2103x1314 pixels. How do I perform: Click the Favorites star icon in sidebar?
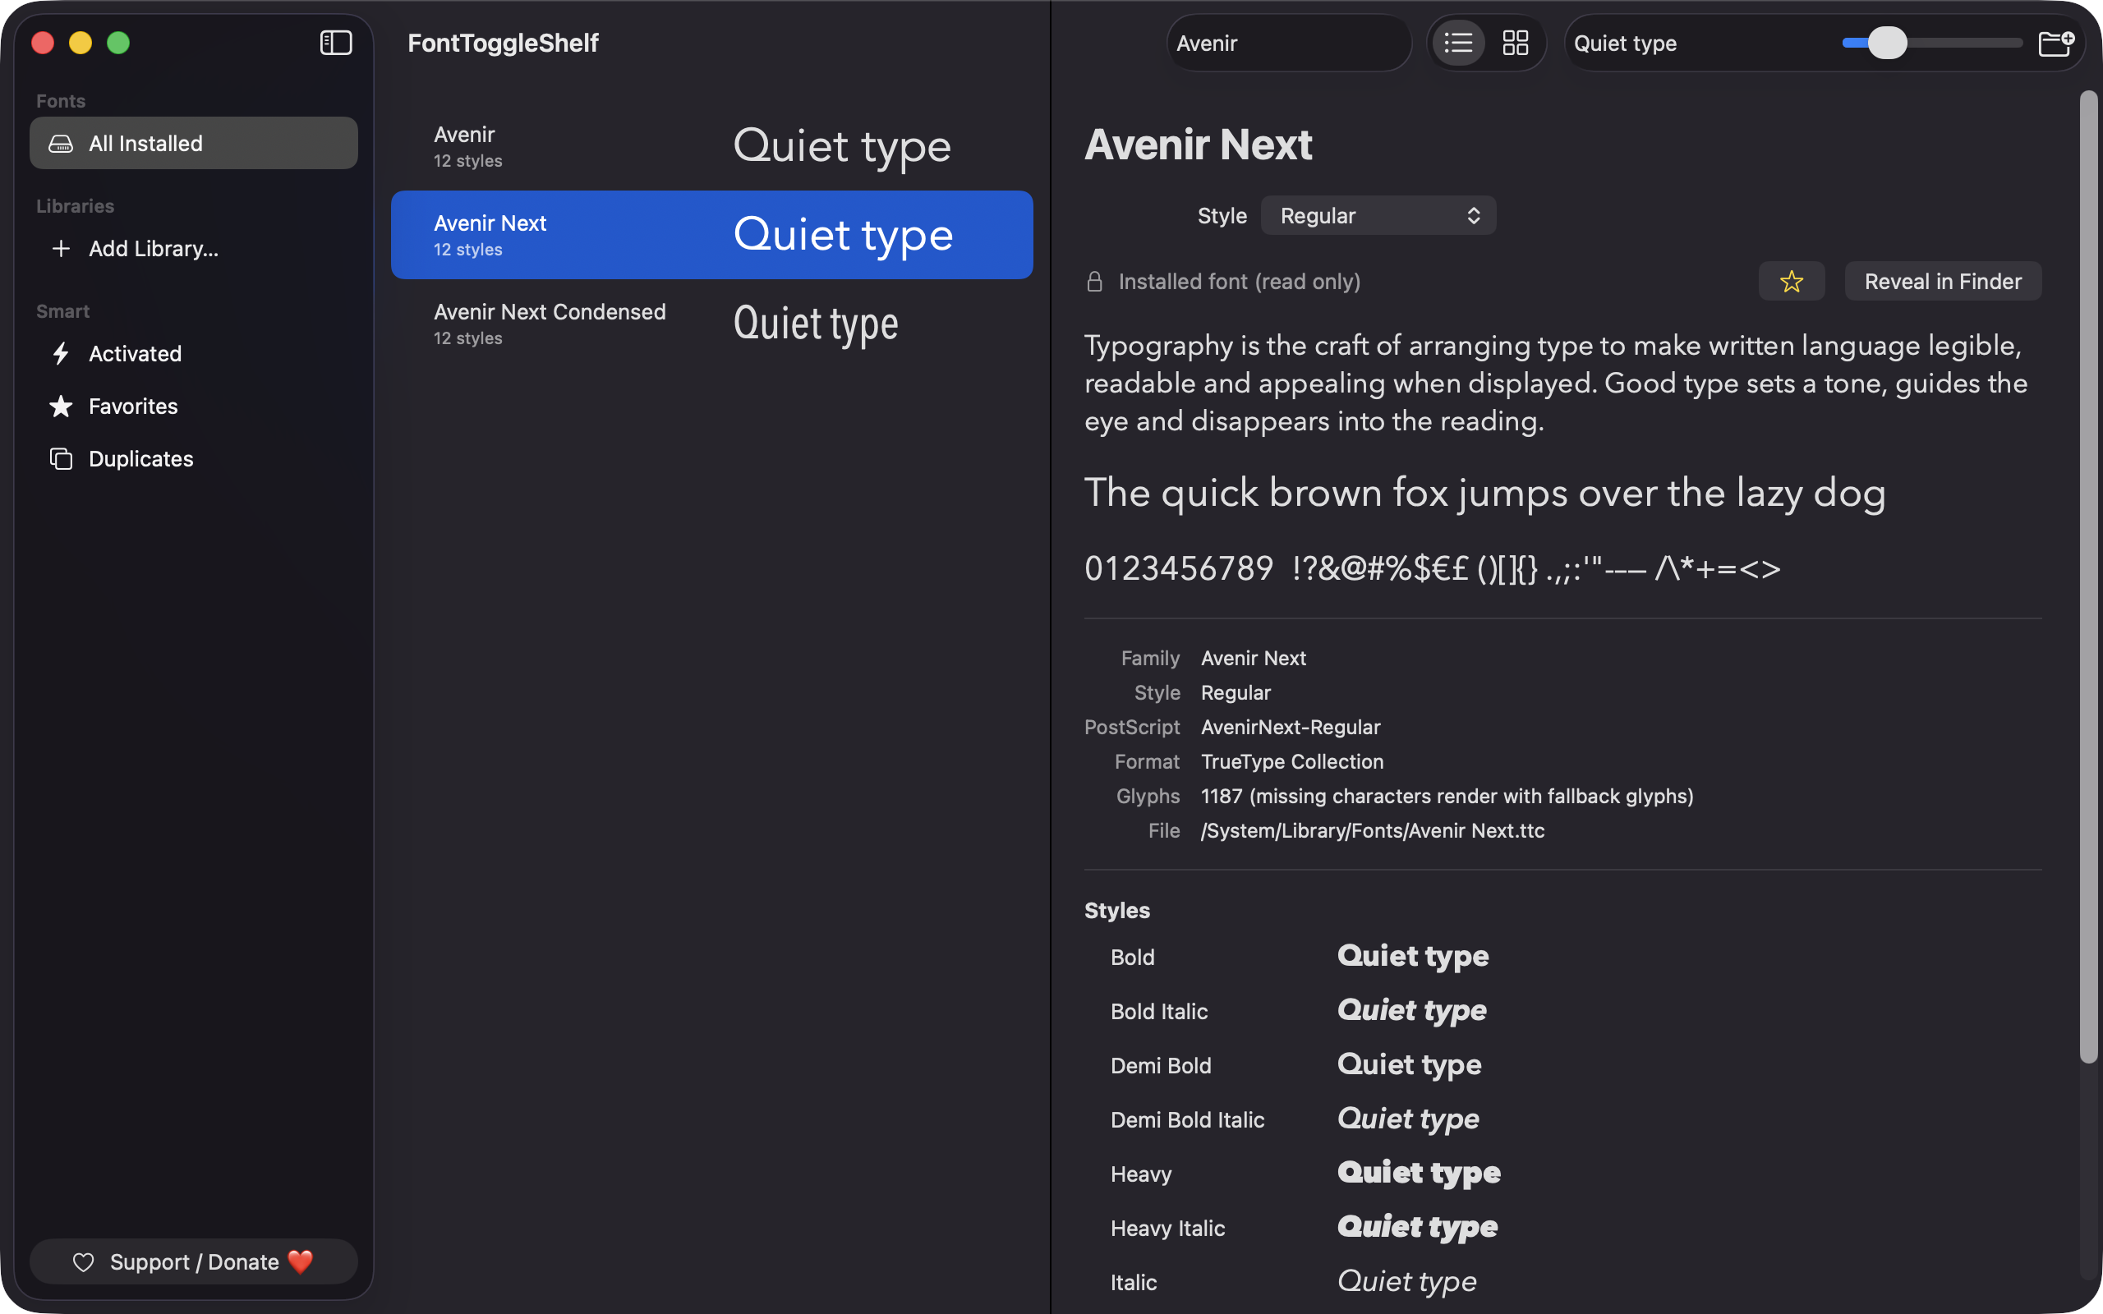coord(61,406)
